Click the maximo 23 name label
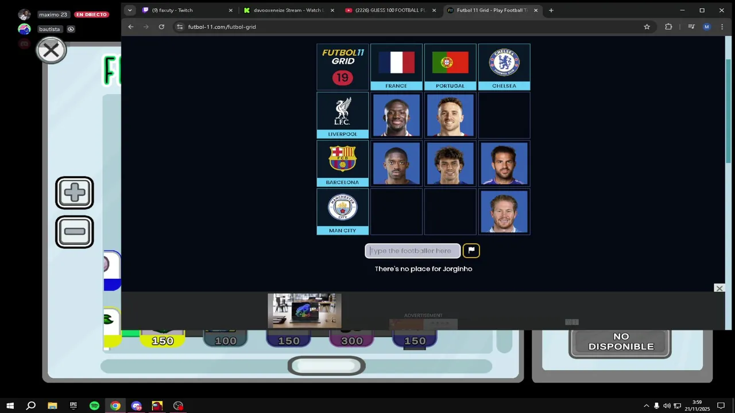The height and width of the screenshot is (413, 735). pyautogui.click(x=53, y=14)
